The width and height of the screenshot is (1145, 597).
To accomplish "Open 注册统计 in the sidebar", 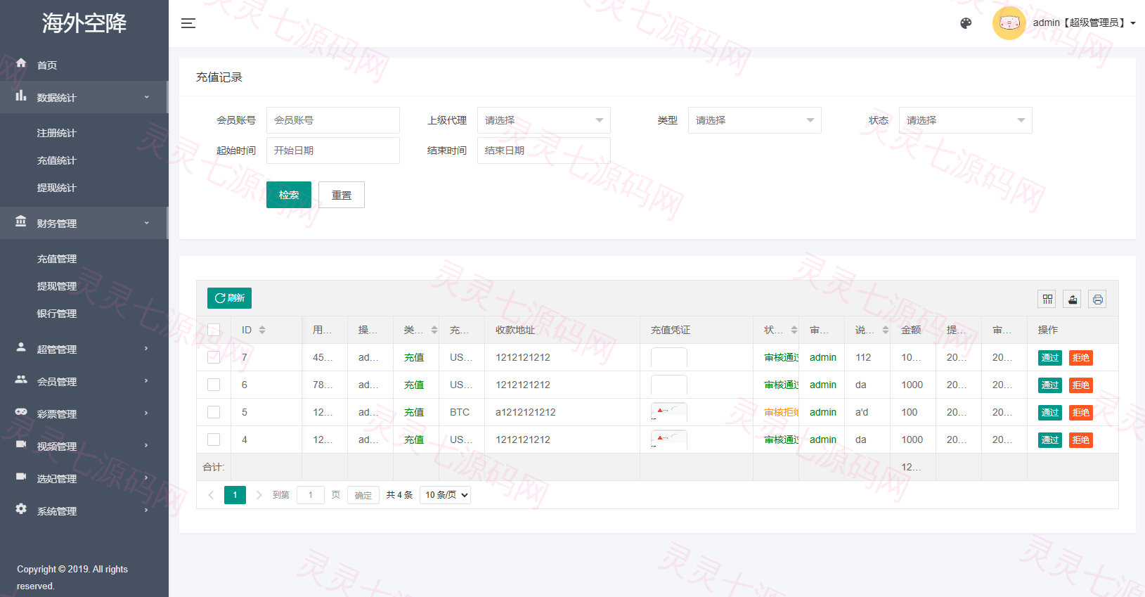I will (57, 133).
